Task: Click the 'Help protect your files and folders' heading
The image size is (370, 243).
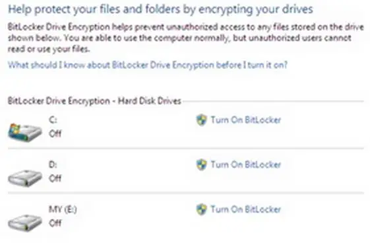Action: 160,9
